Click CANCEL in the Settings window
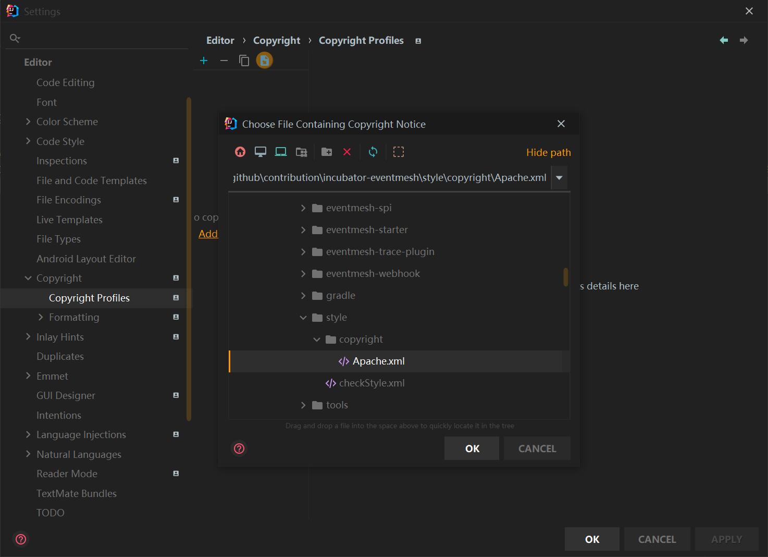 coord(657,539)
